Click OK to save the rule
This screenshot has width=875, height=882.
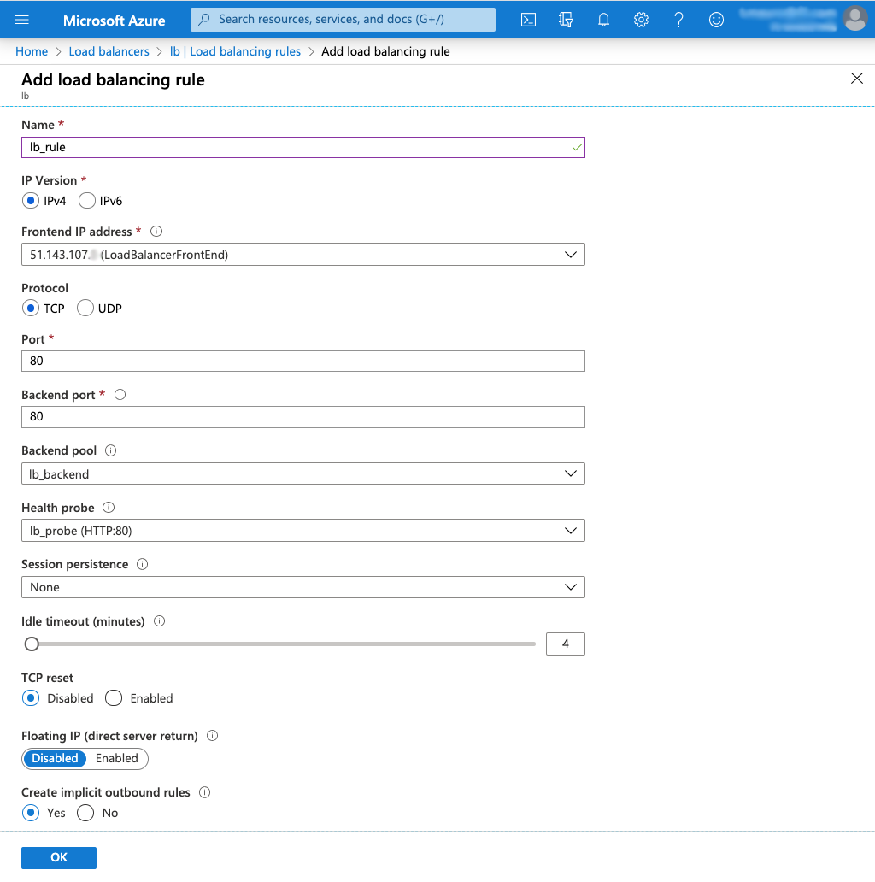click(x=59, y=857)
